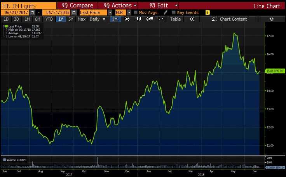Click the Compare button
This screenshot has height=177, width=286.
[77, 5]
